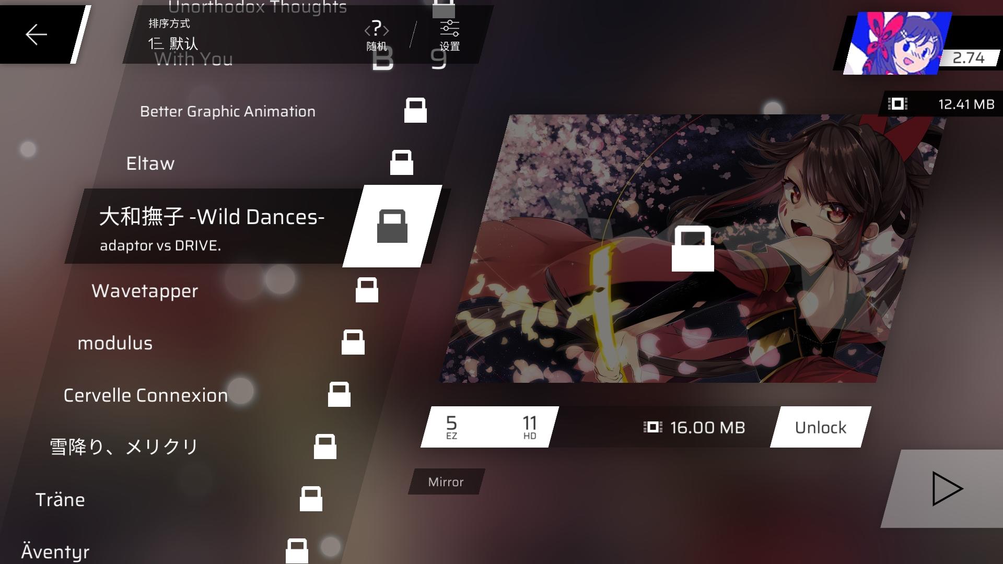Image resolution: width=1003 pixels, height=564 pixels.
Task: Open the random song picker icon
Action: coord(377,34)
